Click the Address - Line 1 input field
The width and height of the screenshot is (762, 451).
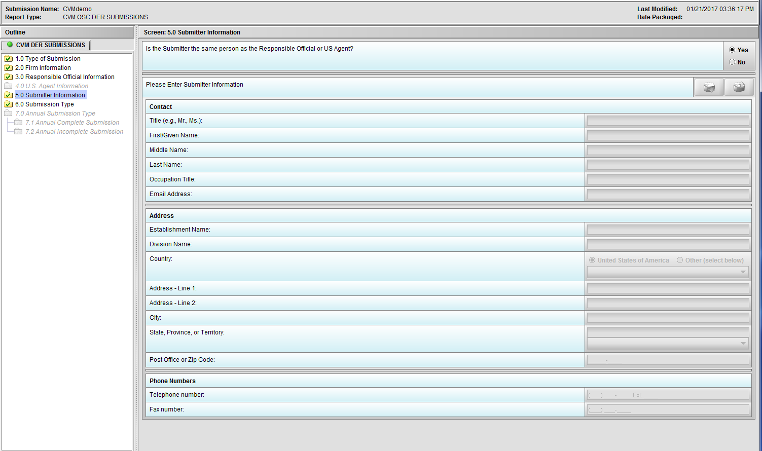668,288
